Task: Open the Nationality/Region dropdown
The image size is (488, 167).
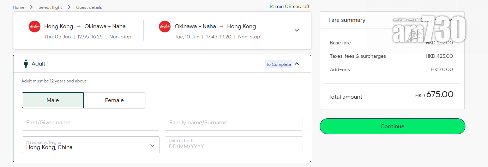Action: click(91, 145)
